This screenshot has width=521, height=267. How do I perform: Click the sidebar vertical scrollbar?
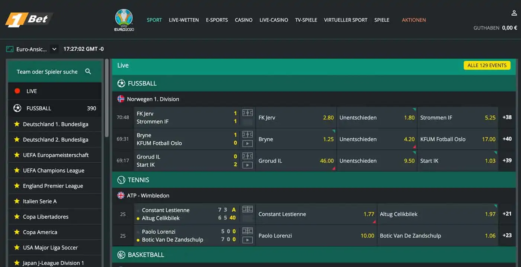(x=107, y=98)
